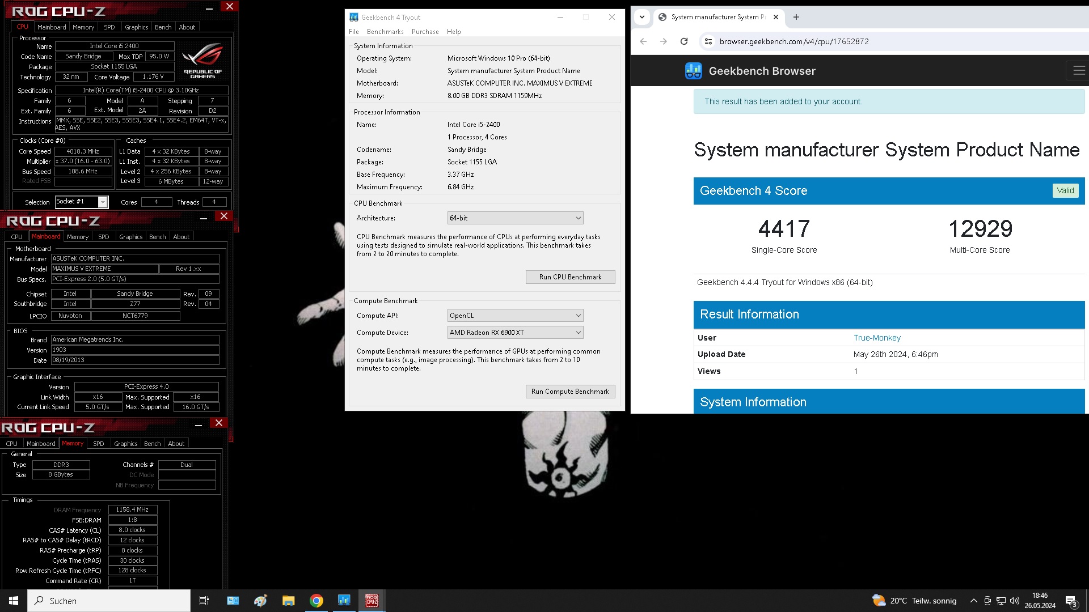This screenshot has width=1089, height=612.
Task: Select the multi-core score 12929
Action: pos(980,229)
